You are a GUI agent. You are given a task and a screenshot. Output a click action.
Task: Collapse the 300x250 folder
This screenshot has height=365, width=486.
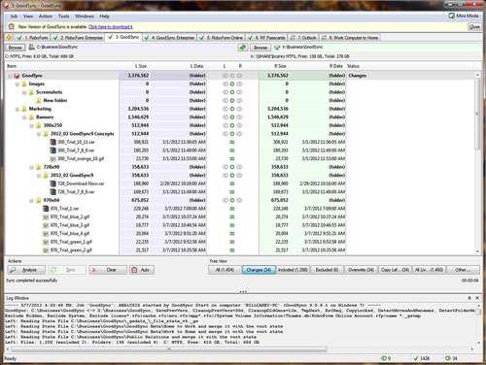pyautogui.click(x=31, y=125)
